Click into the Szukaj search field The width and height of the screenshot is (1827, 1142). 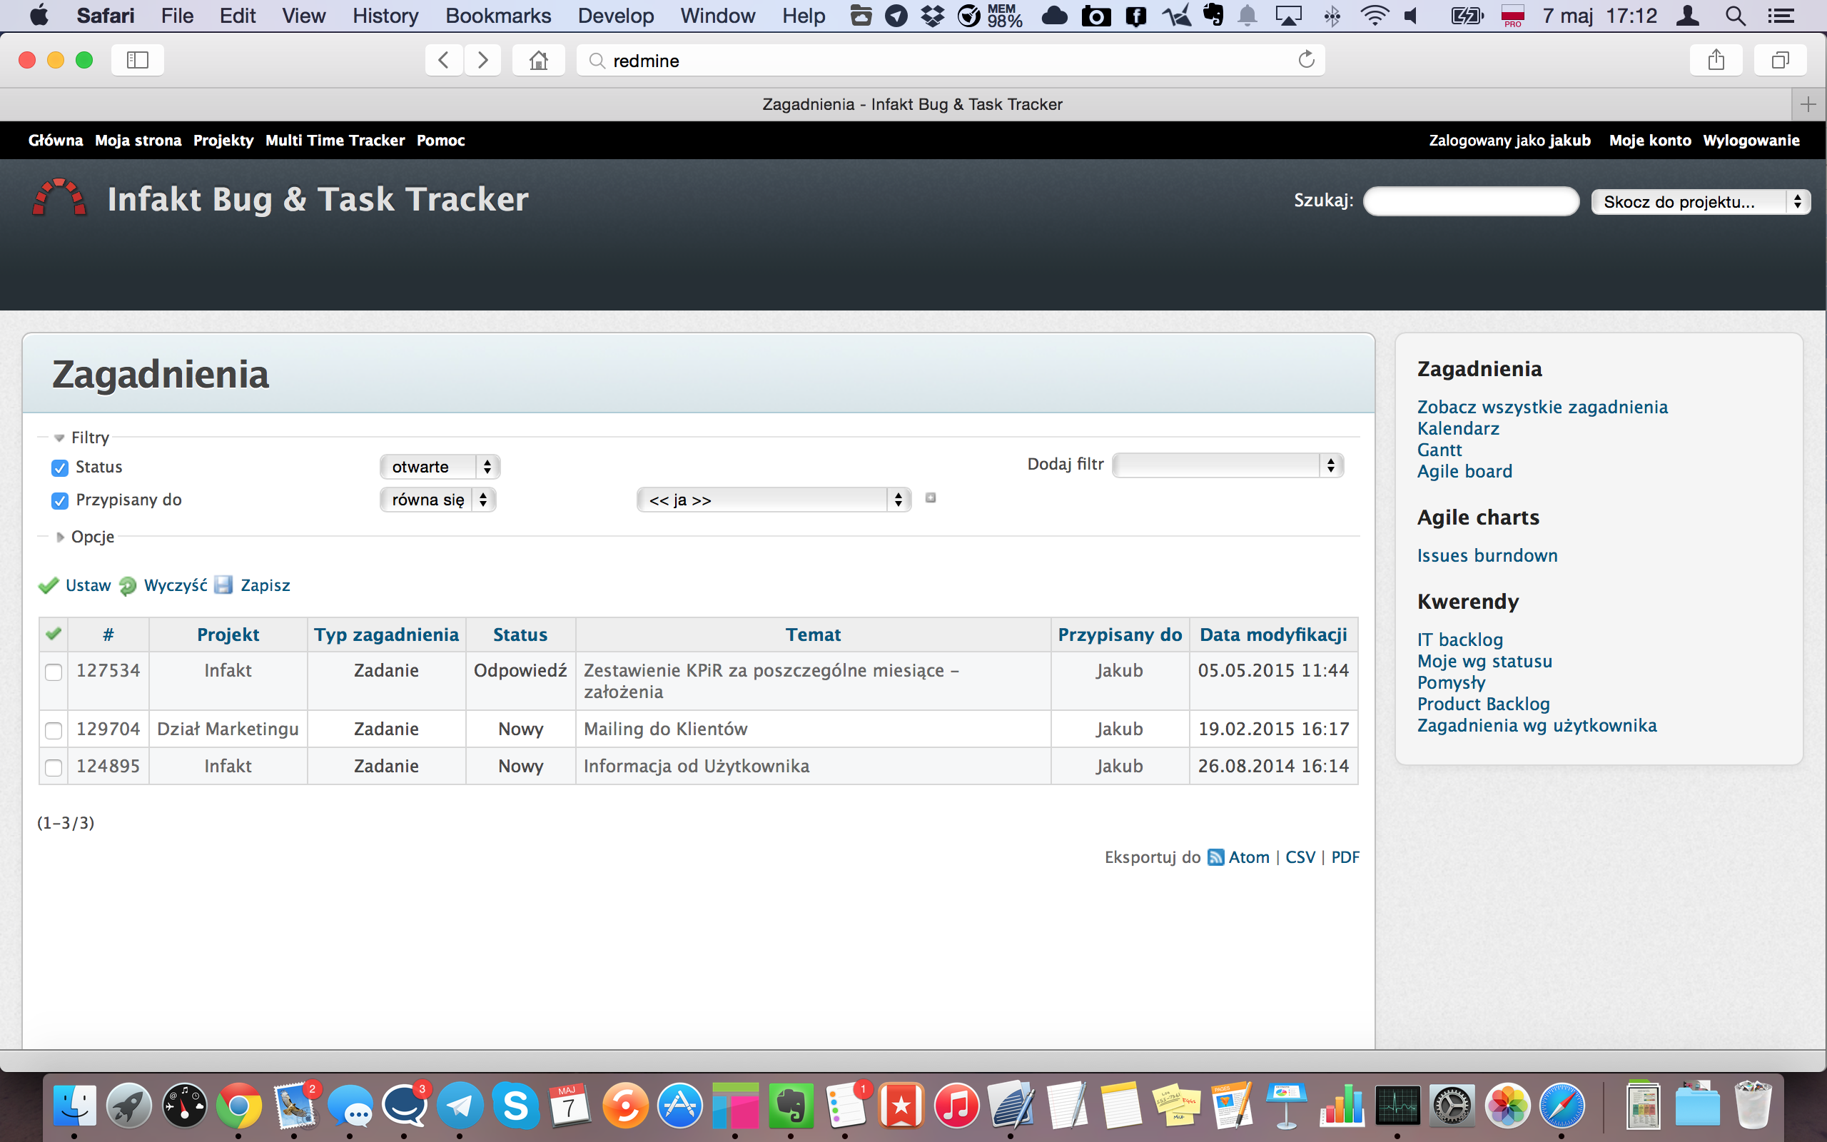pos(1470,201)
